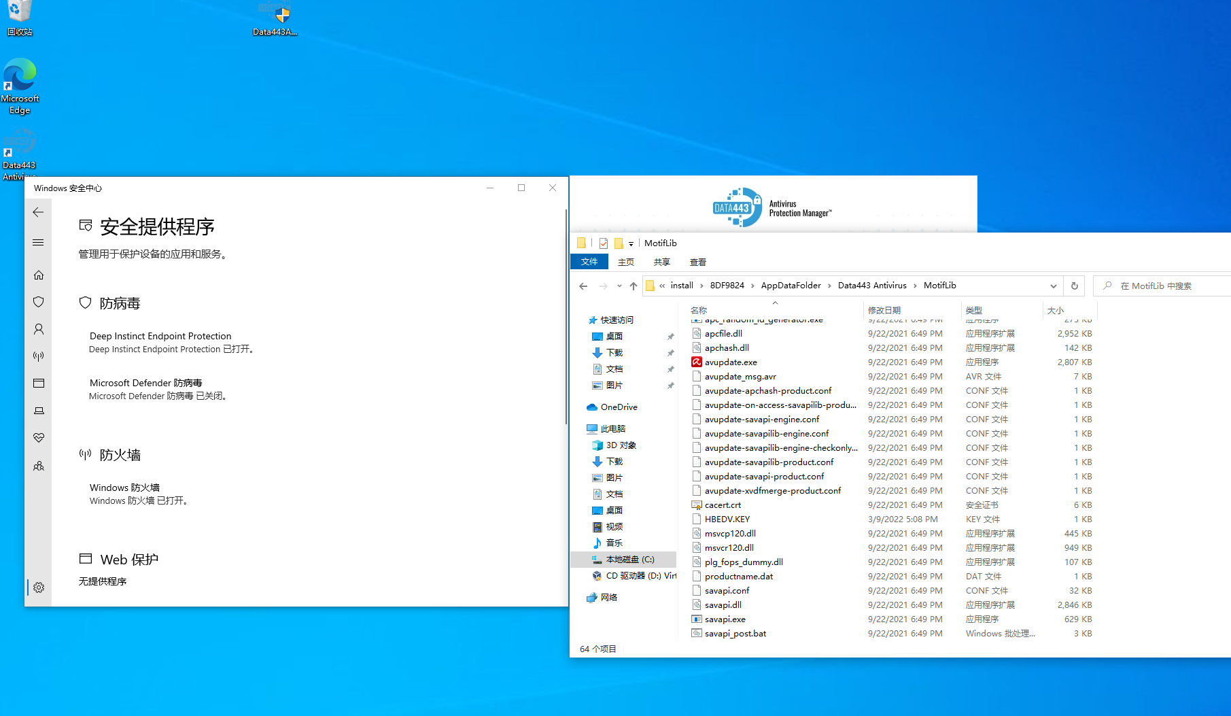
Task: Select the avupdate.exe file
Action: pyautogui.click(x=731, y=362)
